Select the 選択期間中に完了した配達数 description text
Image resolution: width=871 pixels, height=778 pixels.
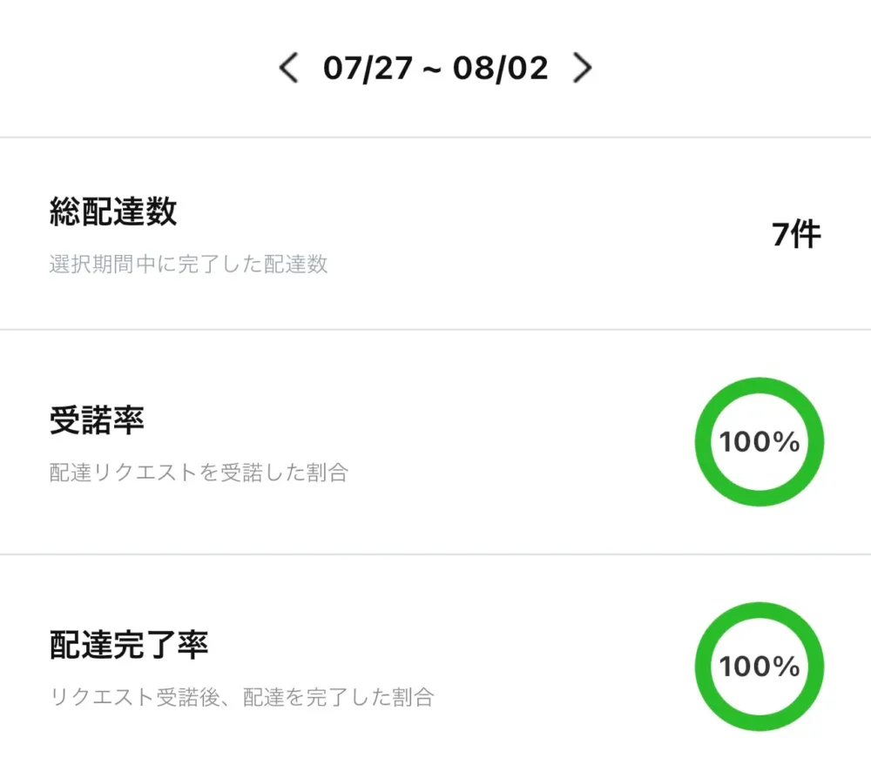(x=188, y=265)
